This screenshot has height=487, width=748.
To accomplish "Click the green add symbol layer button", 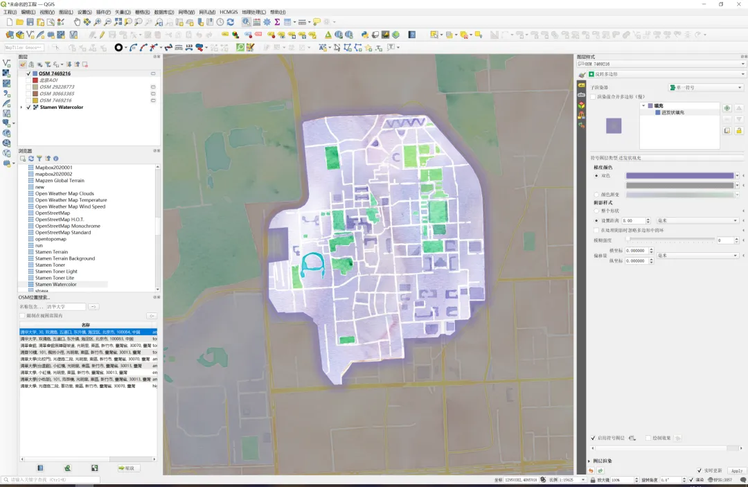I will [x=727, y=108].
